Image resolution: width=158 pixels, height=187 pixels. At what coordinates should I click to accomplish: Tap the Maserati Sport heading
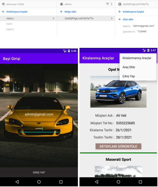coord(118,159)
